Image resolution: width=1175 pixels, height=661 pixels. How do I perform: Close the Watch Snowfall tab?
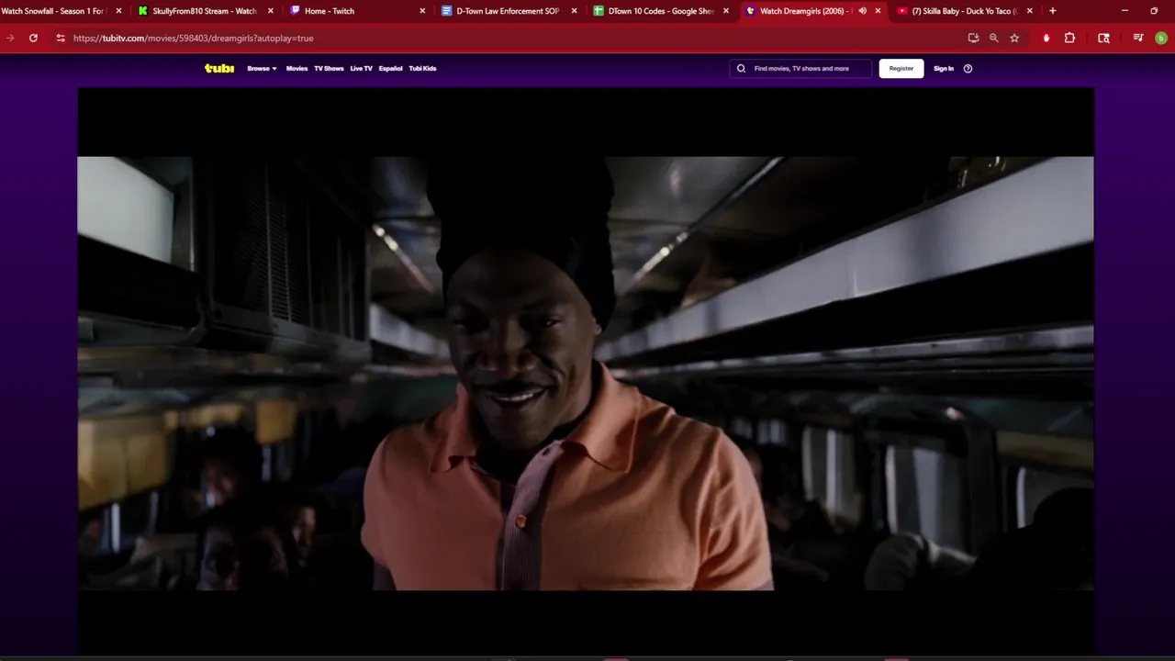[x=118, y=11]
